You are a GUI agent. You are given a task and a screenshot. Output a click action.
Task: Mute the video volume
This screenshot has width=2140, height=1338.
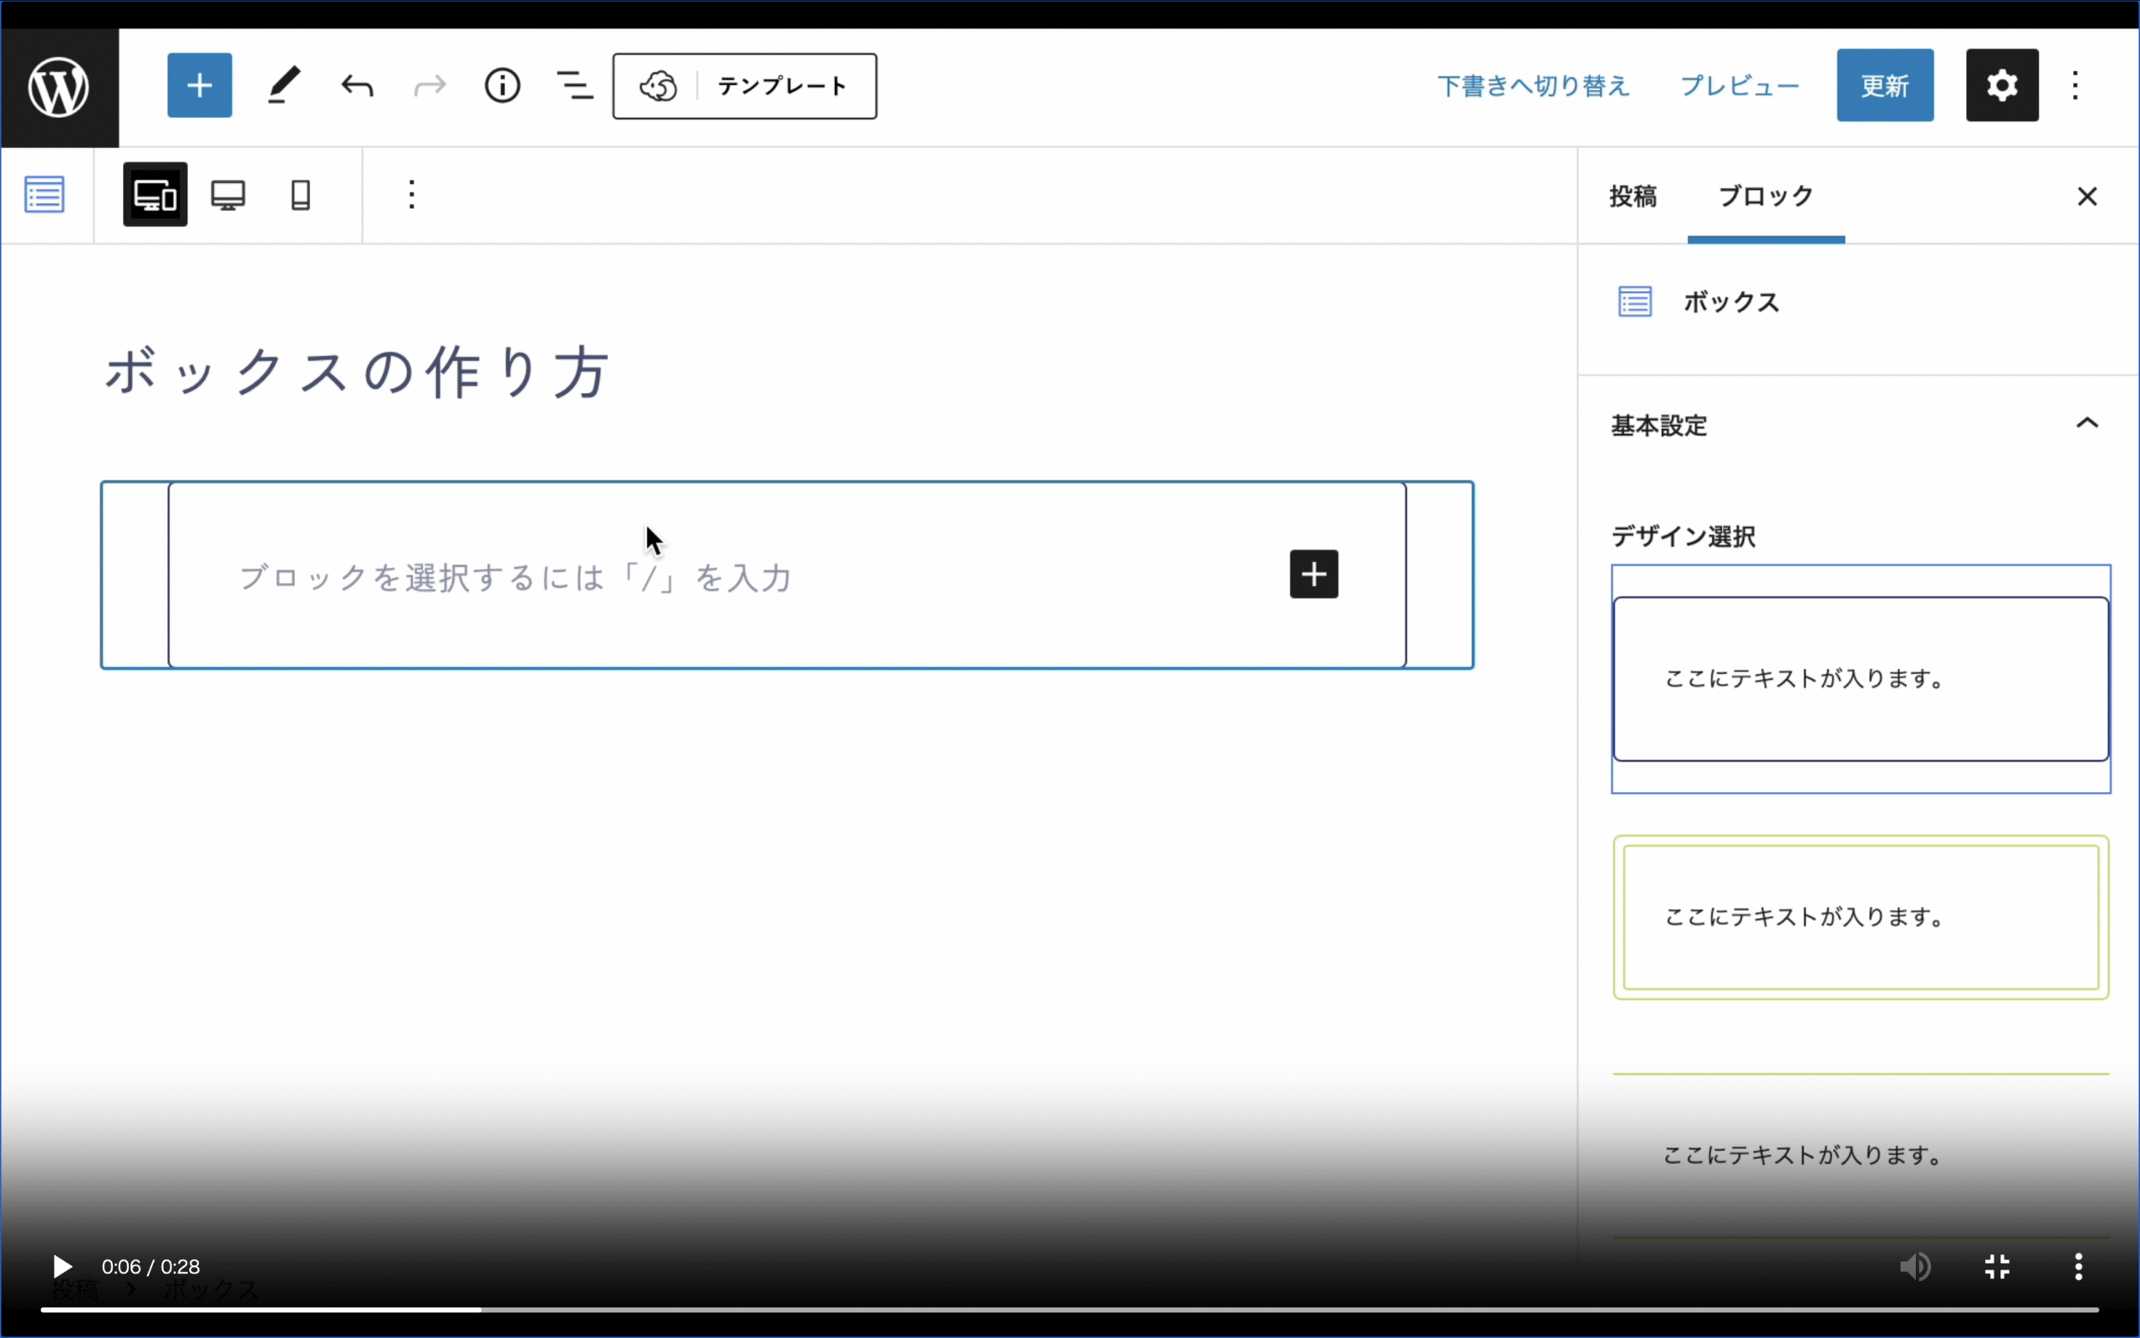[1914, 1266]
